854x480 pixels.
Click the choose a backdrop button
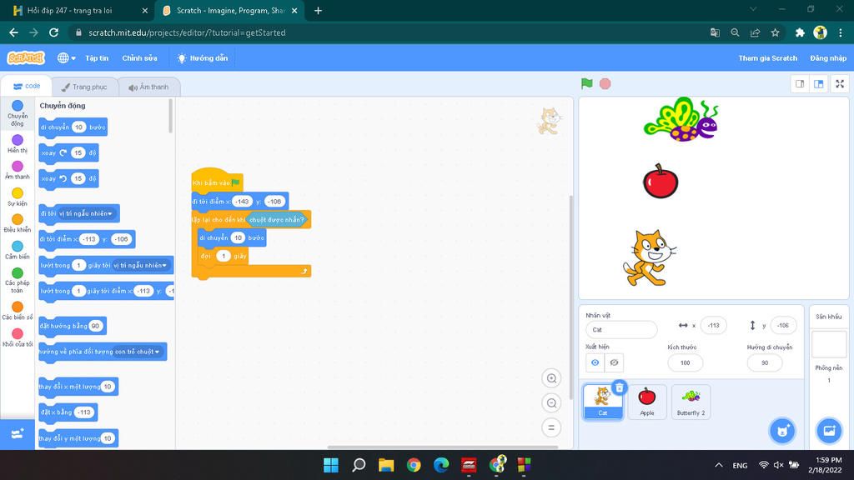[829, 431]
